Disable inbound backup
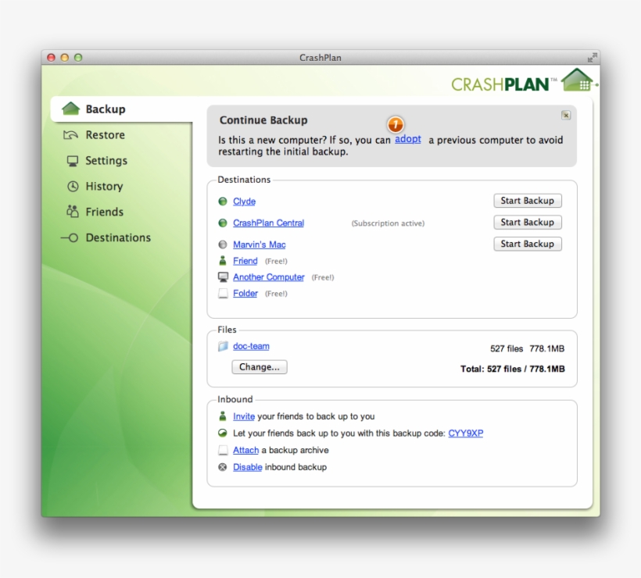Viewport: 641px width, 578px height. click(247, 466)
